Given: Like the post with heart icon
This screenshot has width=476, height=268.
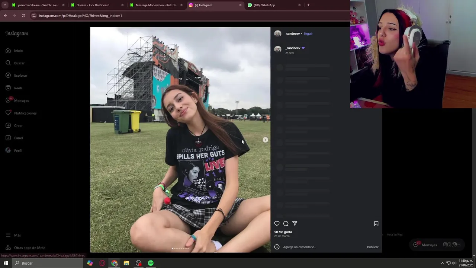Looking at the screenshot, I should [277, 224].
